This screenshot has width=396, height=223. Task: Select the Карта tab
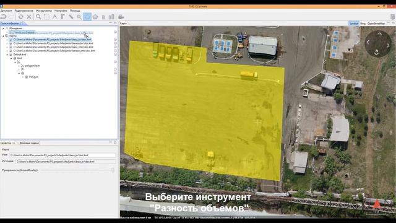point(123,24)
